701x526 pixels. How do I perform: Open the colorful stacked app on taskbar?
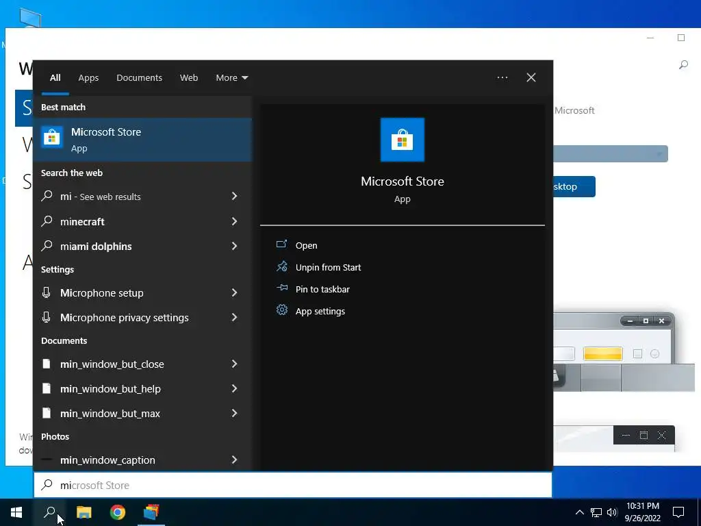tap(151, 512)
